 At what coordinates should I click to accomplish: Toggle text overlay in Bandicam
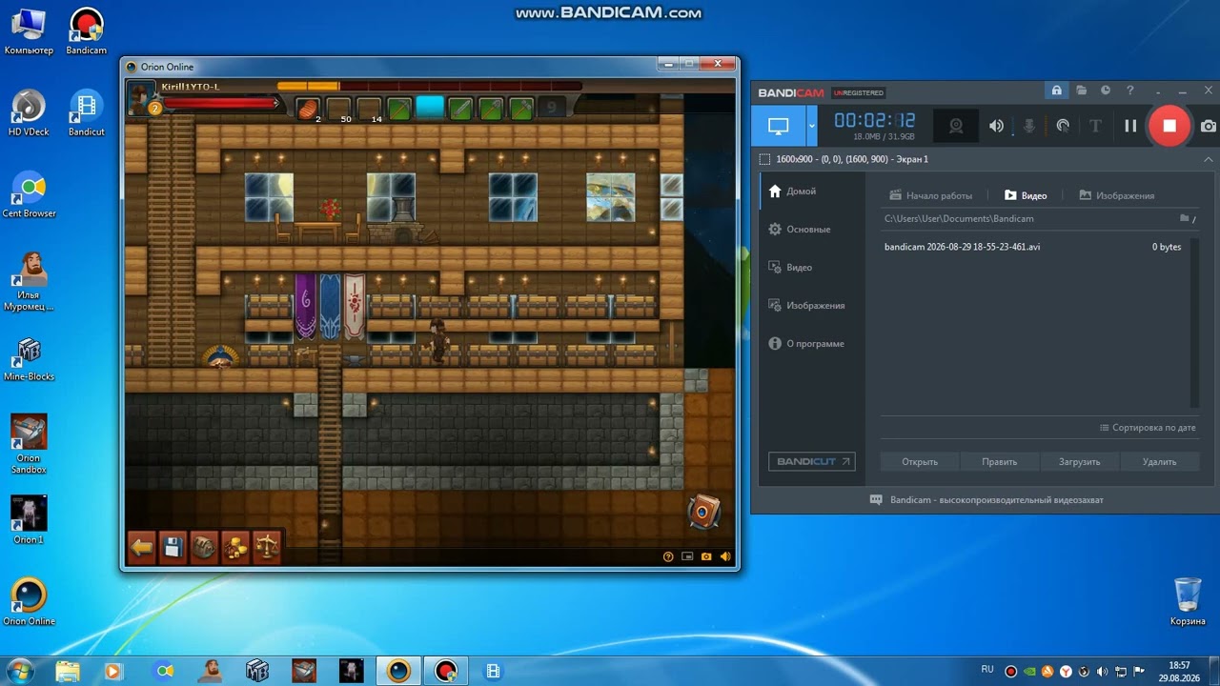(1095, 126)
